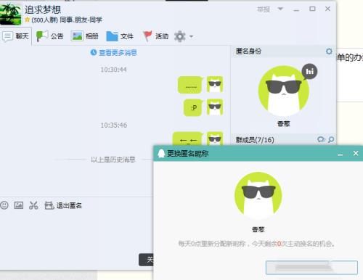The width and height of the screenshot is (363, 280).
Task: Switch to the 聊天 chat tab
Action: (16, 36)
